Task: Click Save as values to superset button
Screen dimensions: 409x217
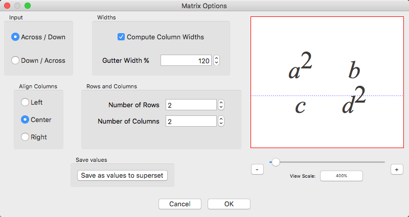Action: [x=122, y=175]
